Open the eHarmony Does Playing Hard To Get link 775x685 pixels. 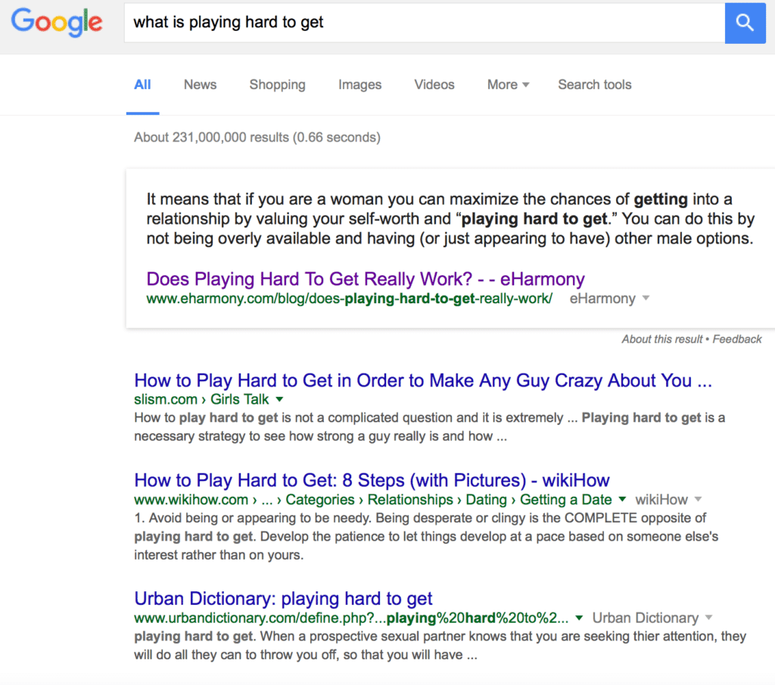coord(366,279)
